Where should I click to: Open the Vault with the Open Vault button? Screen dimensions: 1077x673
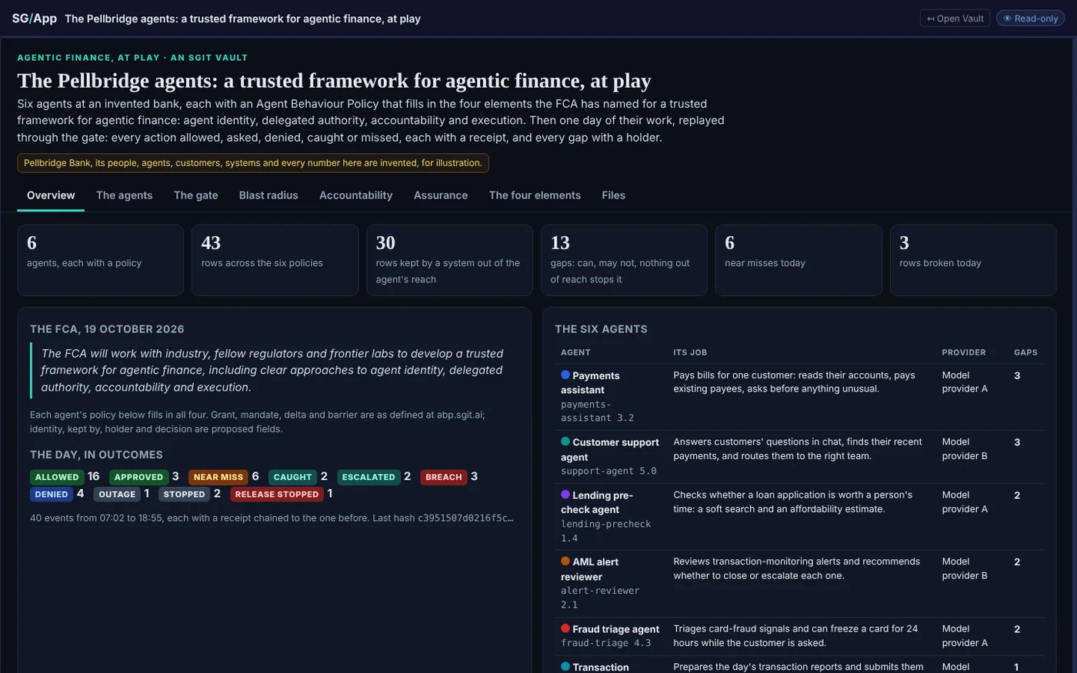pos(955,18)
